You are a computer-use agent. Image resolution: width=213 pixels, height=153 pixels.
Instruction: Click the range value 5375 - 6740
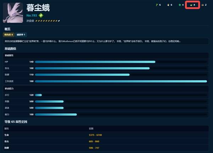point(95,135)
